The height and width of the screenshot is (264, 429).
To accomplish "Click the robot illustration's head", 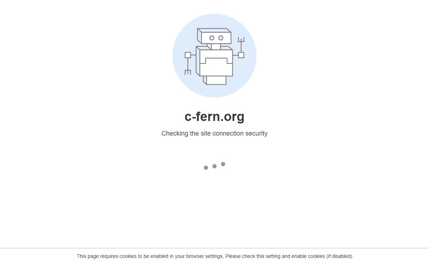I will click(214, 36).
